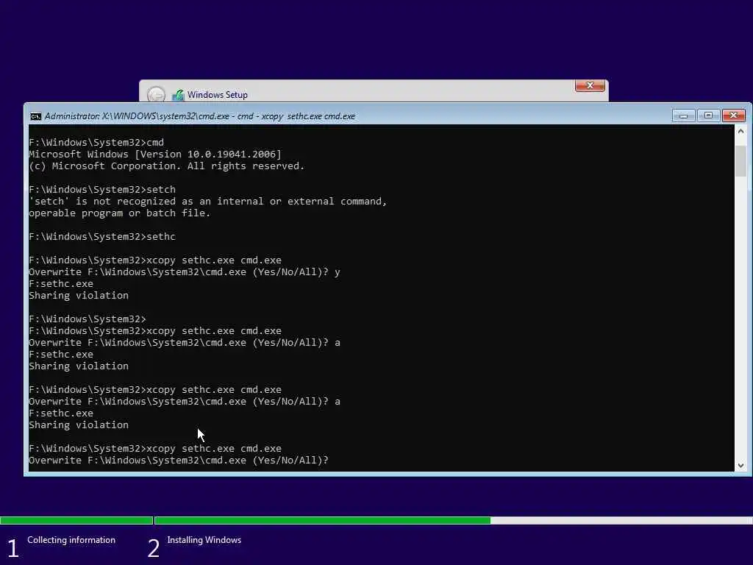Click the Overwrite prompt answered with y
Image resolution: width=753 pixels, height=565 pixels.
(185, 272)
